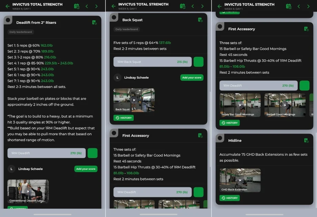The width and height of the screenshot is (317, 217).
Task: Open the Daily leaderboard chip
Action: click(x=20, y=32)
